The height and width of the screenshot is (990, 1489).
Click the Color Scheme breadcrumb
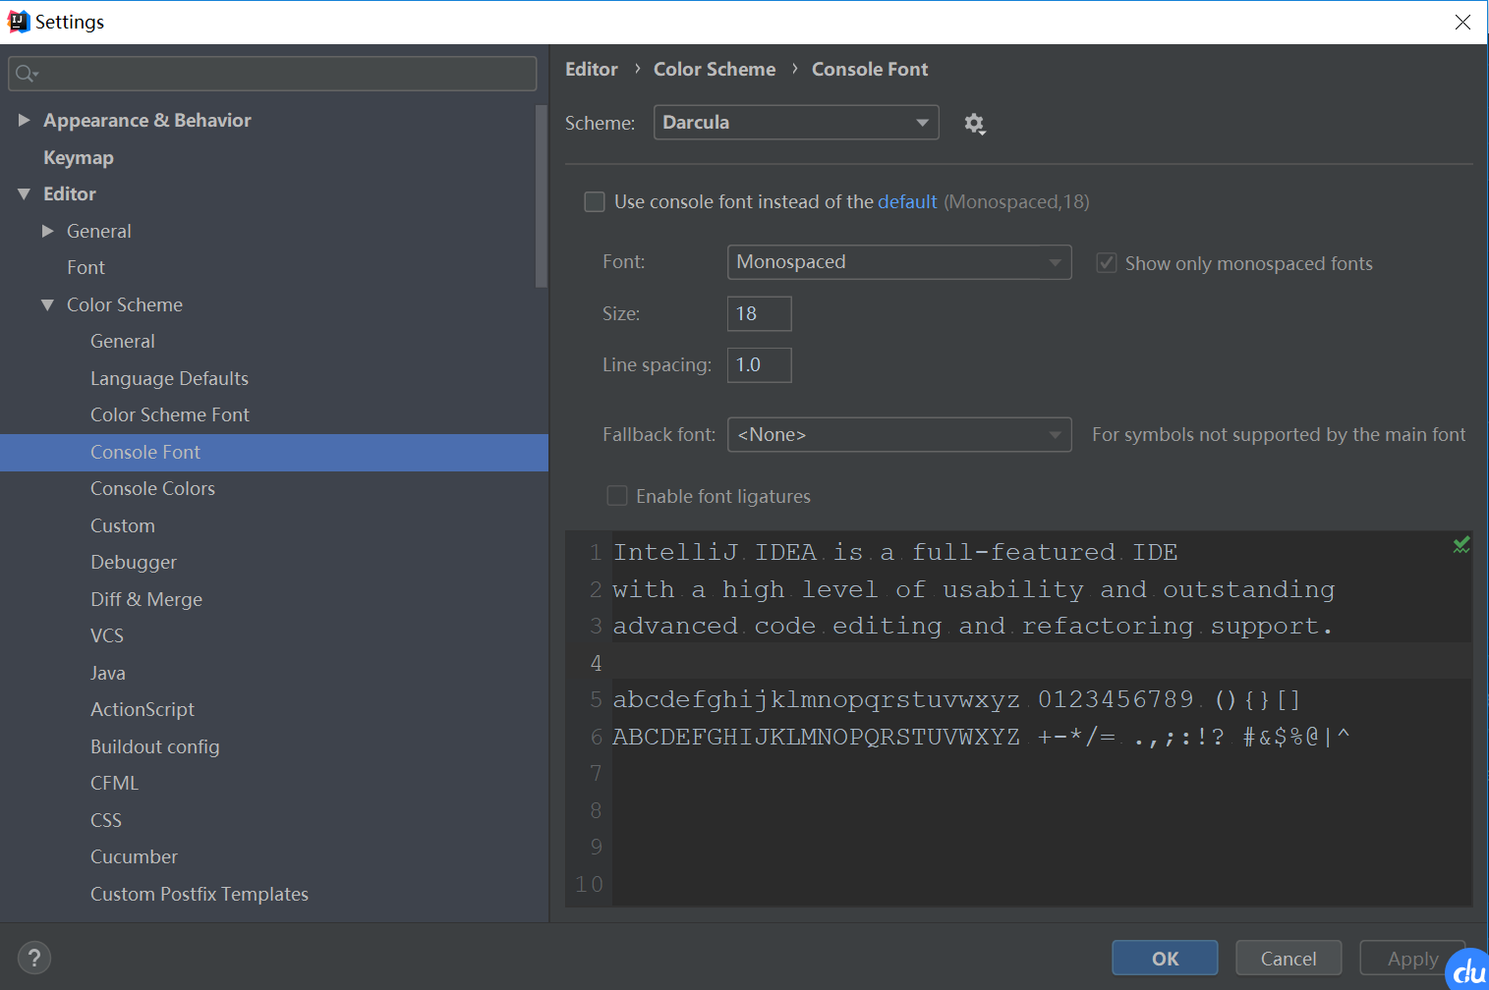click(715, 70)
